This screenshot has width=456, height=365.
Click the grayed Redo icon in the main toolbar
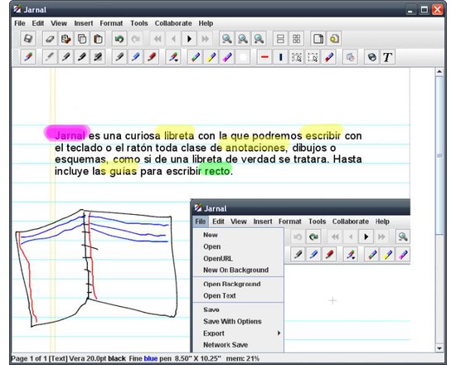[x=135, y=39]
